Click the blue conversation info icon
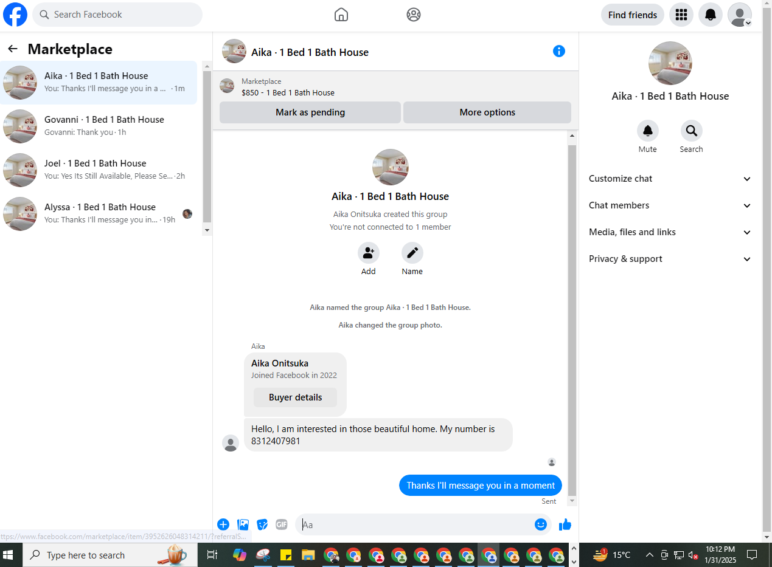The image size is (772, 567). tap(559, 51)
